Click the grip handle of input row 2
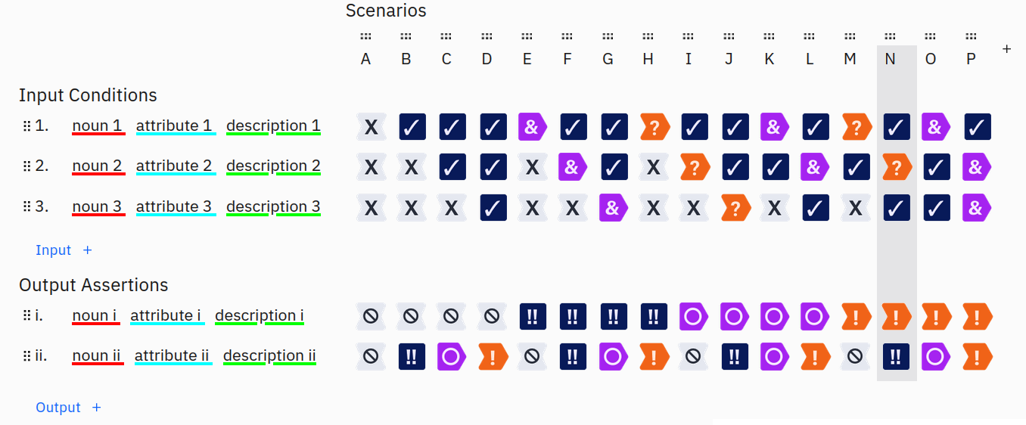 pos(27,166)
